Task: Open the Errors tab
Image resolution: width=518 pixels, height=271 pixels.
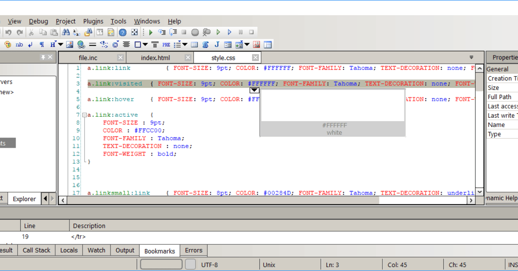Action: [x=194, y=250]
